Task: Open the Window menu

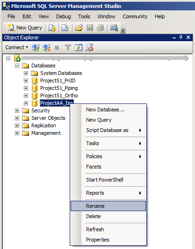Action: tap(106, 16)
